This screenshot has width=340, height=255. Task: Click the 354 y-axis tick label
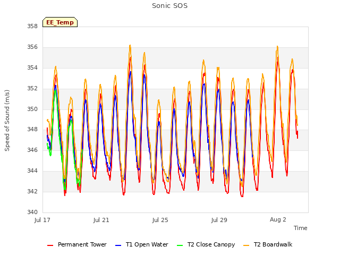point(32,68)
